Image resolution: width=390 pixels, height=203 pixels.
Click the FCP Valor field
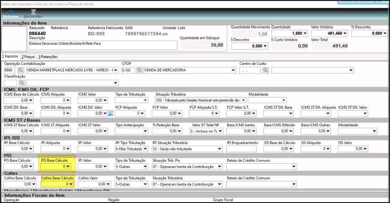click(167, 113)
